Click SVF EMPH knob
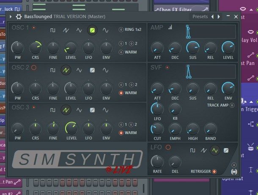The height and width of the screenshot is (195, 258). click(175, 129)
